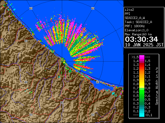The image size is (165, 123).
Task: Click the "PRF: 1800Hz" entry
Action: coord(135,26)
